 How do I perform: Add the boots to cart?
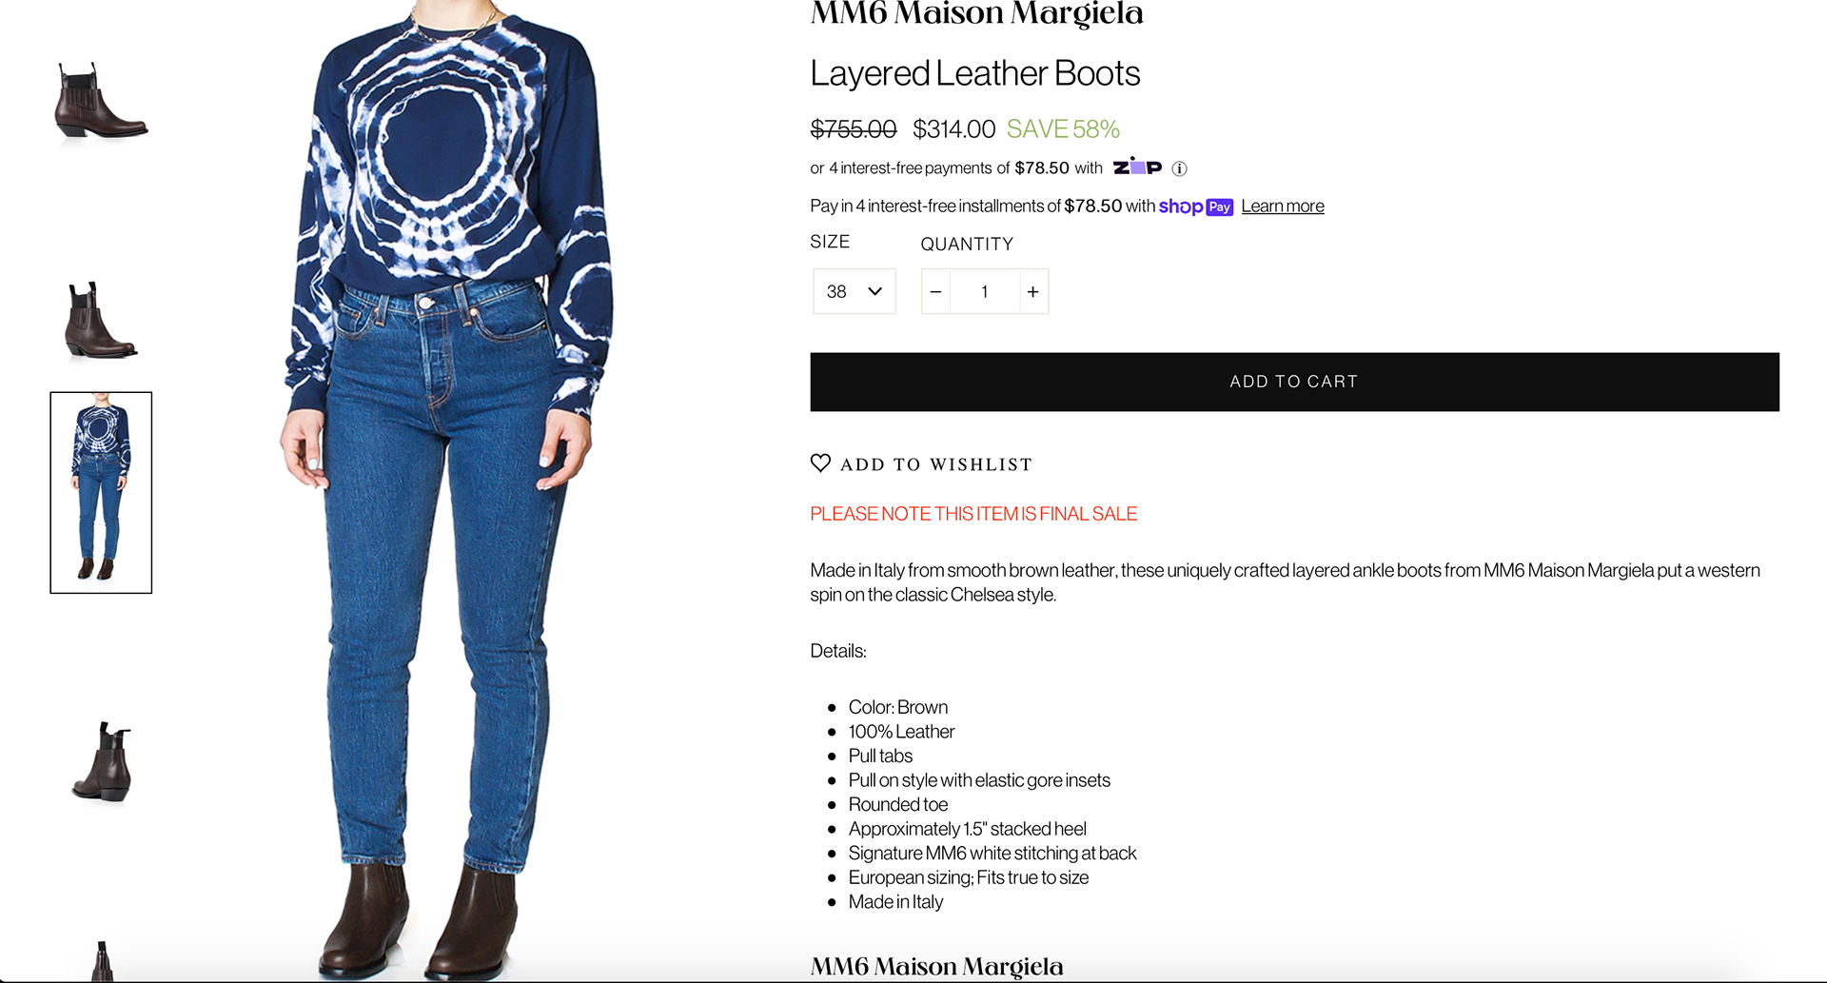point(1294,382)
